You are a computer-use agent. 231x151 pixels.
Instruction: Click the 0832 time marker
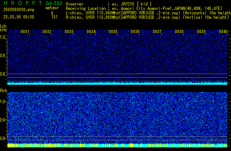click(x=47, y=32)
